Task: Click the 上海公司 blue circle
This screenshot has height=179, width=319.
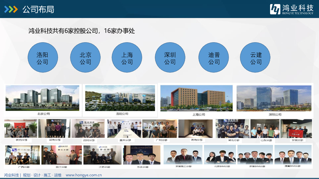Action: coord(127,57)
